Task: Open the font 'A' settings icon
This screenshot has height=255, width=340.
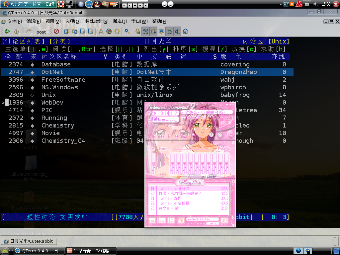Action: (x=101, y=32)
